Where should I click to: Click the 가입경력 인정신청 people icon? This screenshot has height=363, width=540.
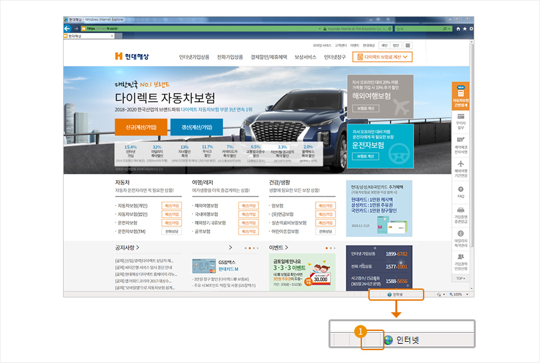(x=460, y=262)
